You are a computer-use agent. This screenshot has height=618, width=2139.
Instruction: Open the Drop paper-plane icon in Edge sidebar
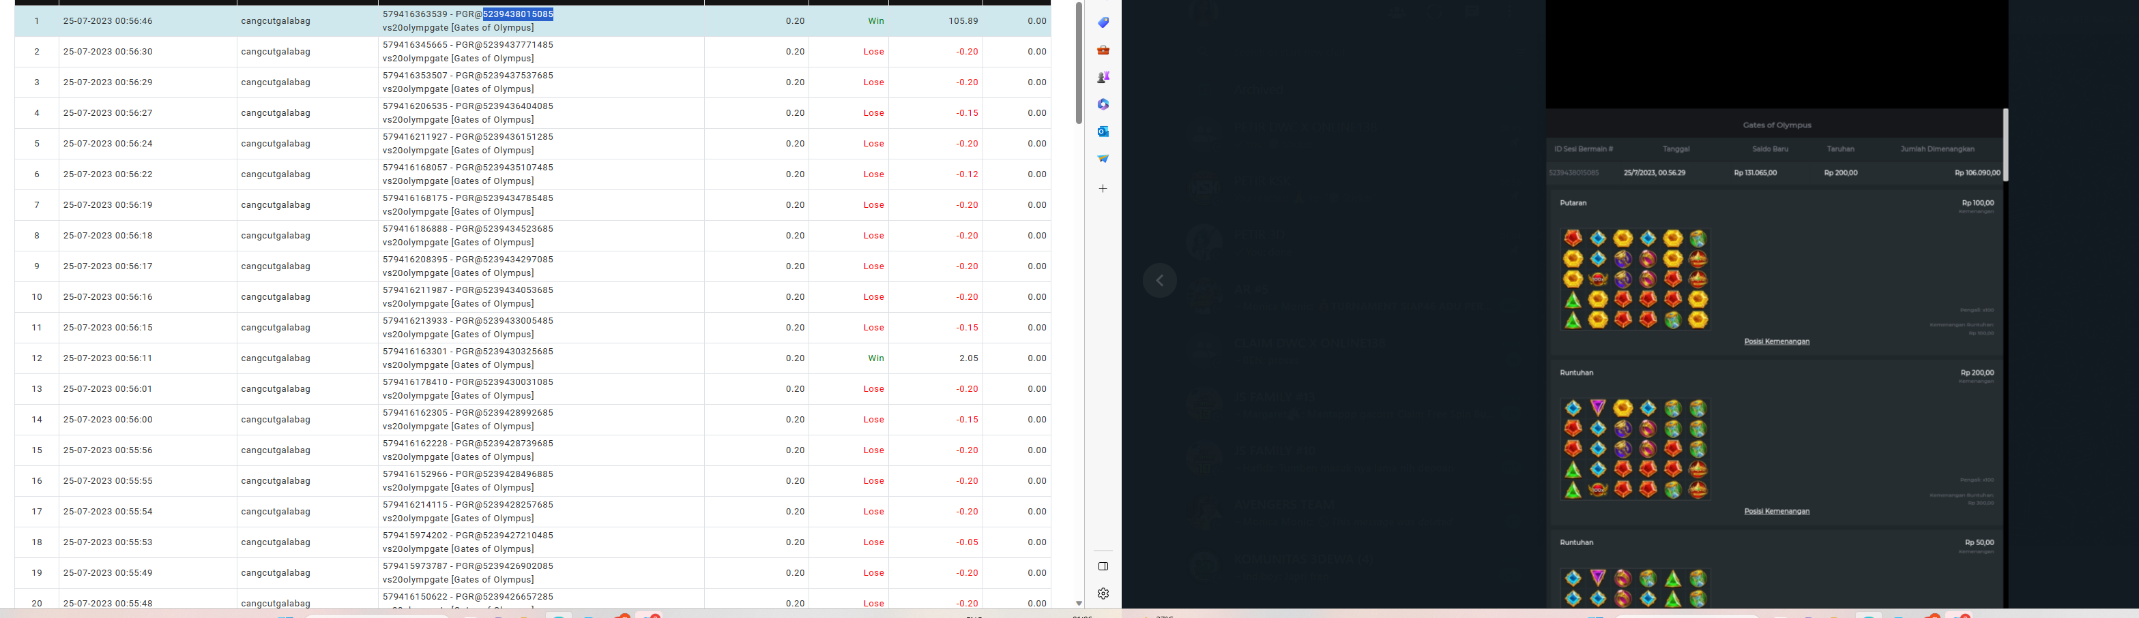[1103, 159]
